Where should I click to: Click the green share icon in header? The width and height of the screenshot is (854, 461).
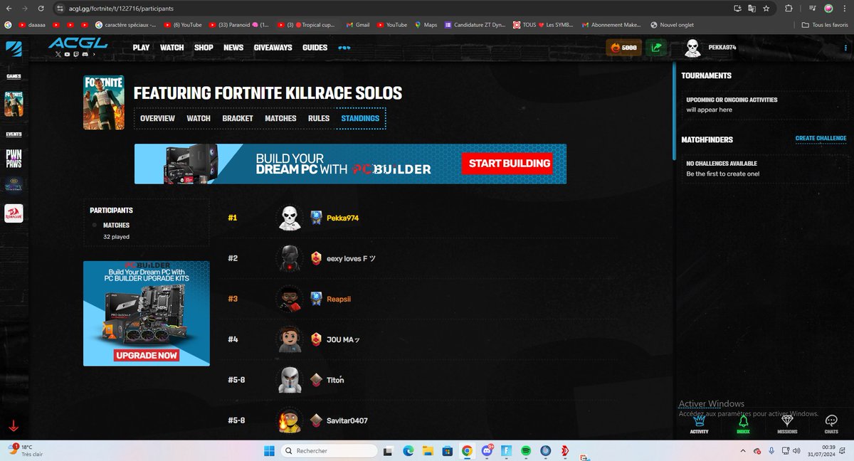coord(656,48)
